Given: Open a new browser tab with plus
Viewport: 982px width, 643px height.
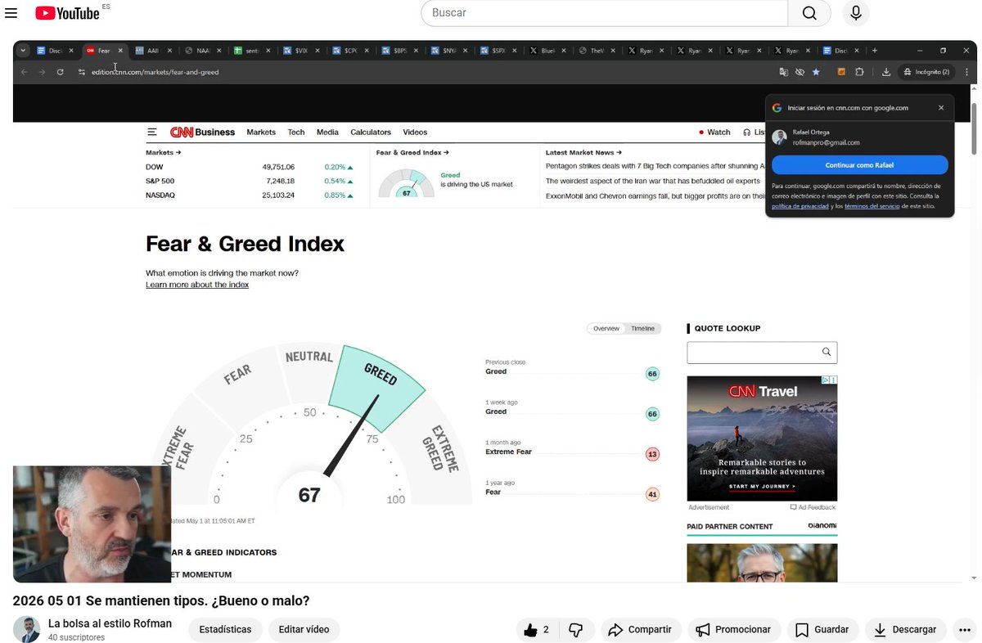Looking at the screenshot, I should pos(875,51).
